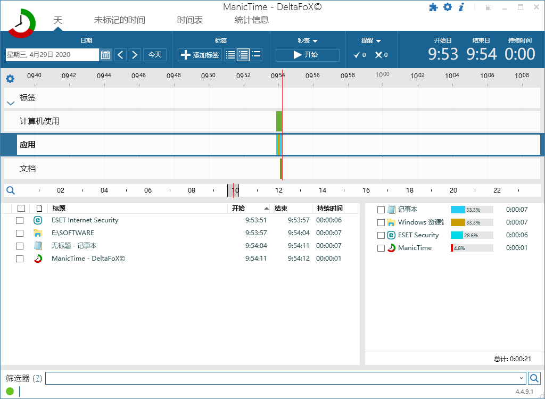
Task: Select the first tag list view icon
Action: coord(230,55)
